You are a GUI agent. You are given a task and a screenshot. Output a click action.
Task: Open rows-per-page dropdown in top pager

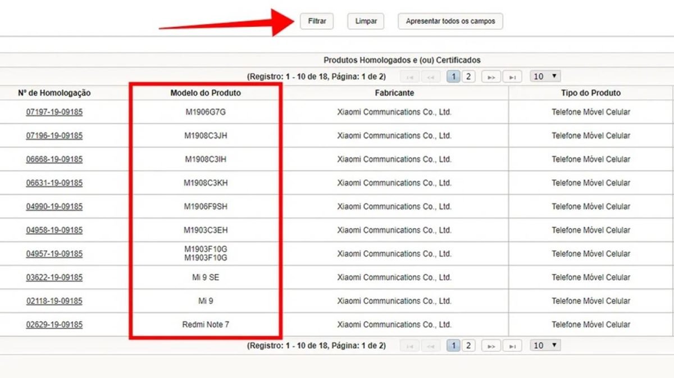tap(545, 76)
